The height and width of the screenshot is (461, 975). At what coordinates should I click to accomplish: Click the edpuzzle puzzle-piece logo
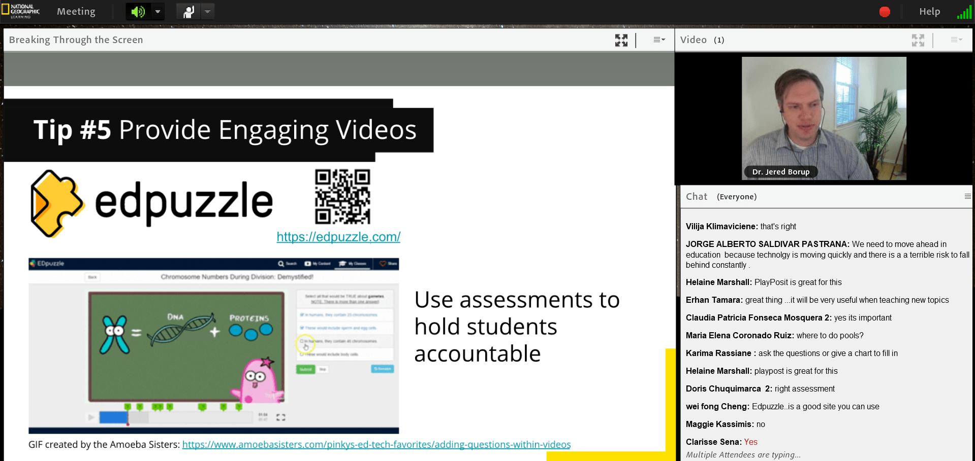click(x=57, y=203)
